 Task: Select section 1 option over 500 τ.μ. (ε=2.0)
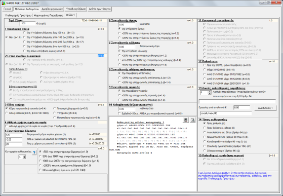pyautogui.click(x=52, y=47)
